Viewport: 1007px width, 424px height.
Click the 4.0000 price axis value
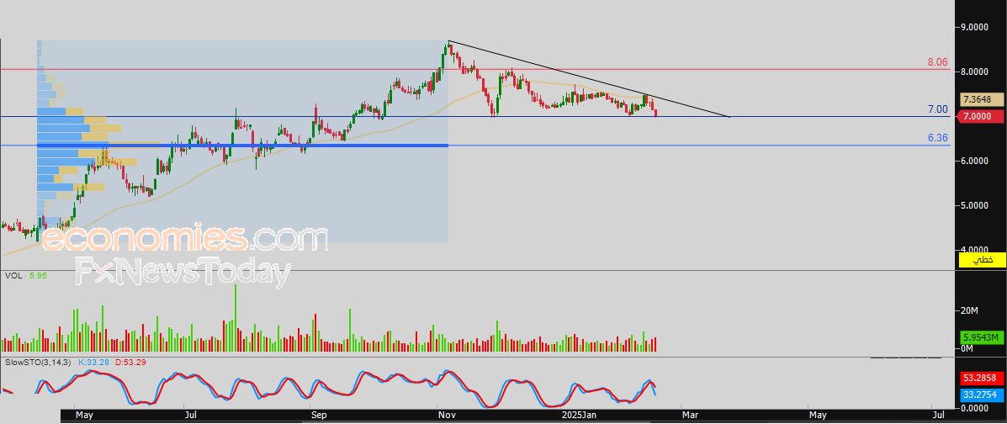pos(974,250)
